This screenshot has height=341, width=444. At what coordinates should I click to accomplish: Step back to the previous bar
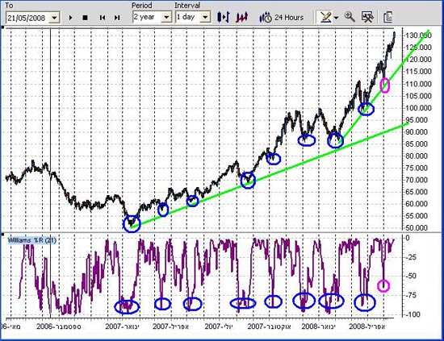click(x=103, y=18)
